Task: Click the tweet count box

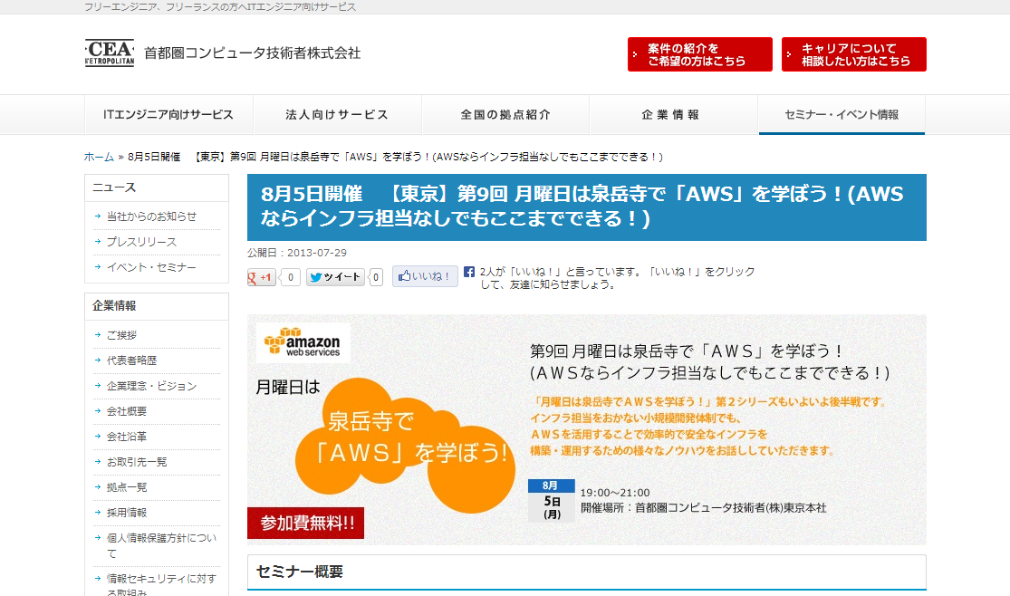Action: coord(376,278)
